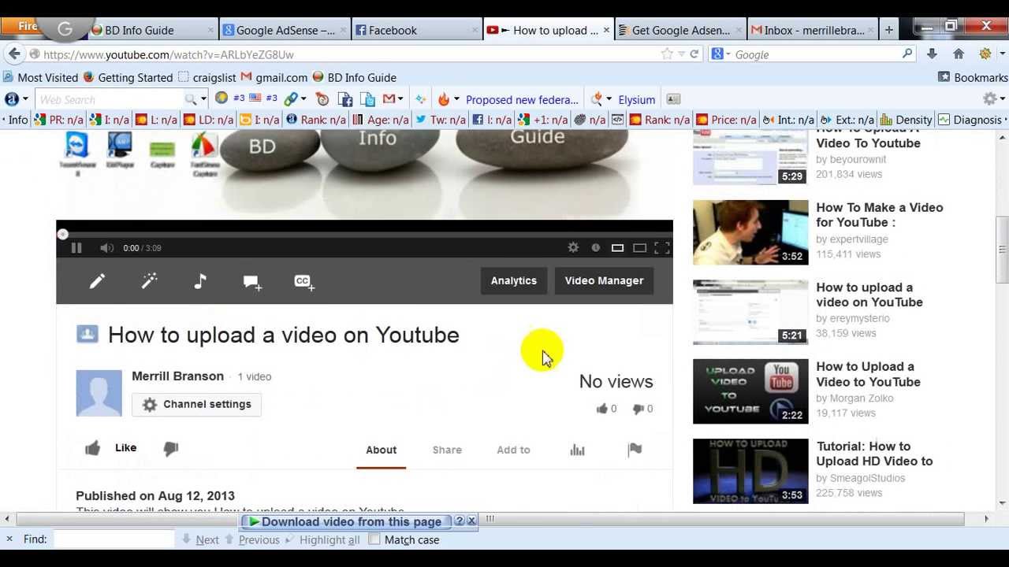Open the Morgan Zolko video thumbnail
This screenshot has width=1009, height=567.
pyautogui.click(x=750, y=391)
